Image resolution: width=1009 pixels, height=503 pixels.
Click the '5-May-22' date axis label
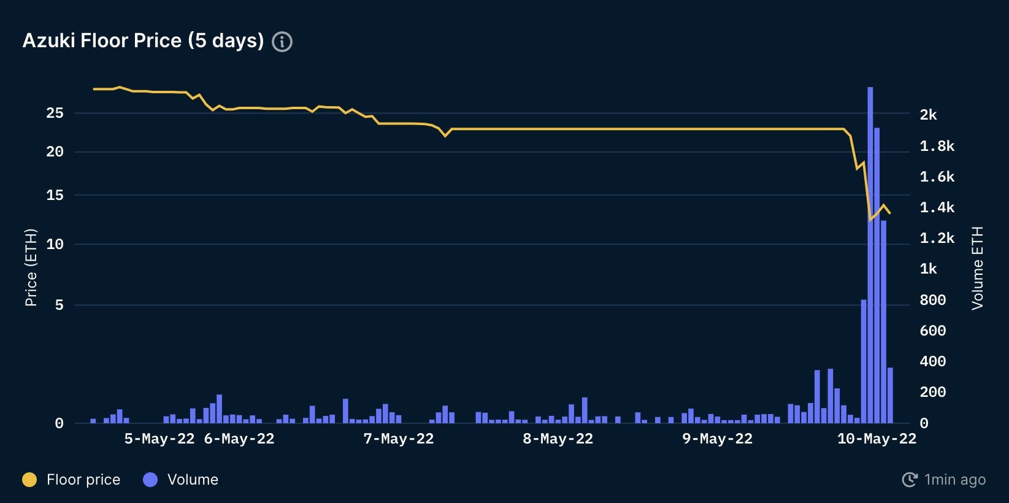159,439
